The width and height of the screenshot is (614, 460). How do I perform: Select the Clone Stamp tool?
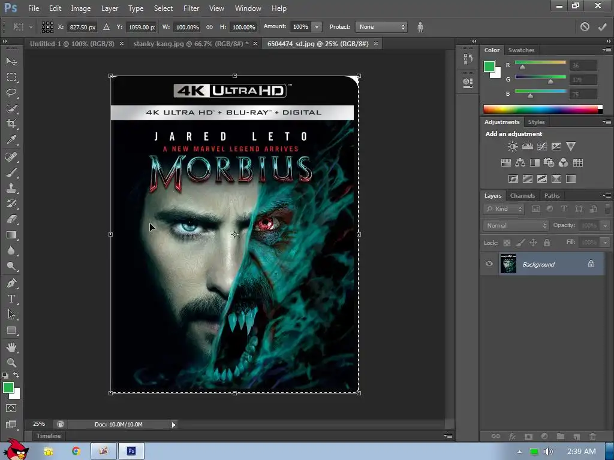pyautogui.click(x=11, y=188)
